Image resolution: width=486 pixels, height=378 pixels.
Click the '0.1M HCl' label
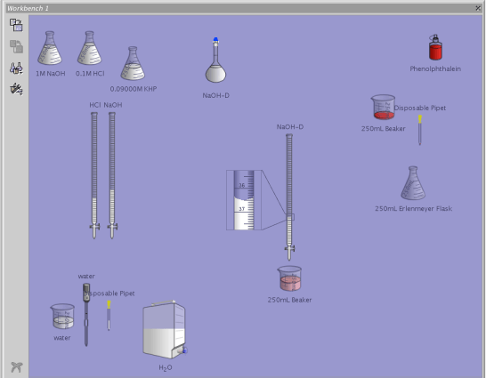click(90, 74)
